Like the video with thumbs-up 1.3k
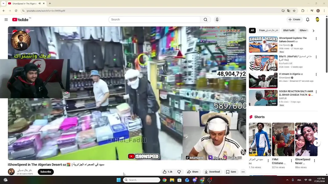 click(168, 172)
